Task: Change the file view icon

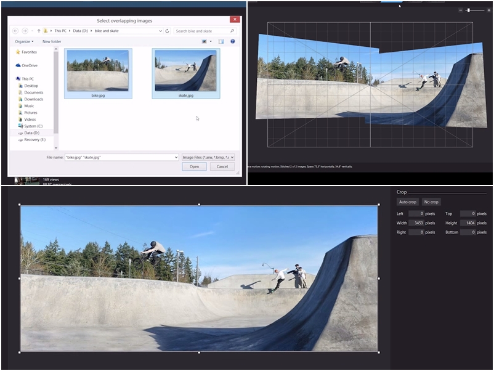Action: (204, 41)
